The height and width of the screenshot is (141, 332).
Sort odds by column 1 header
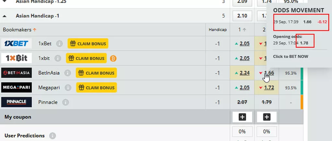click(242, 29)
